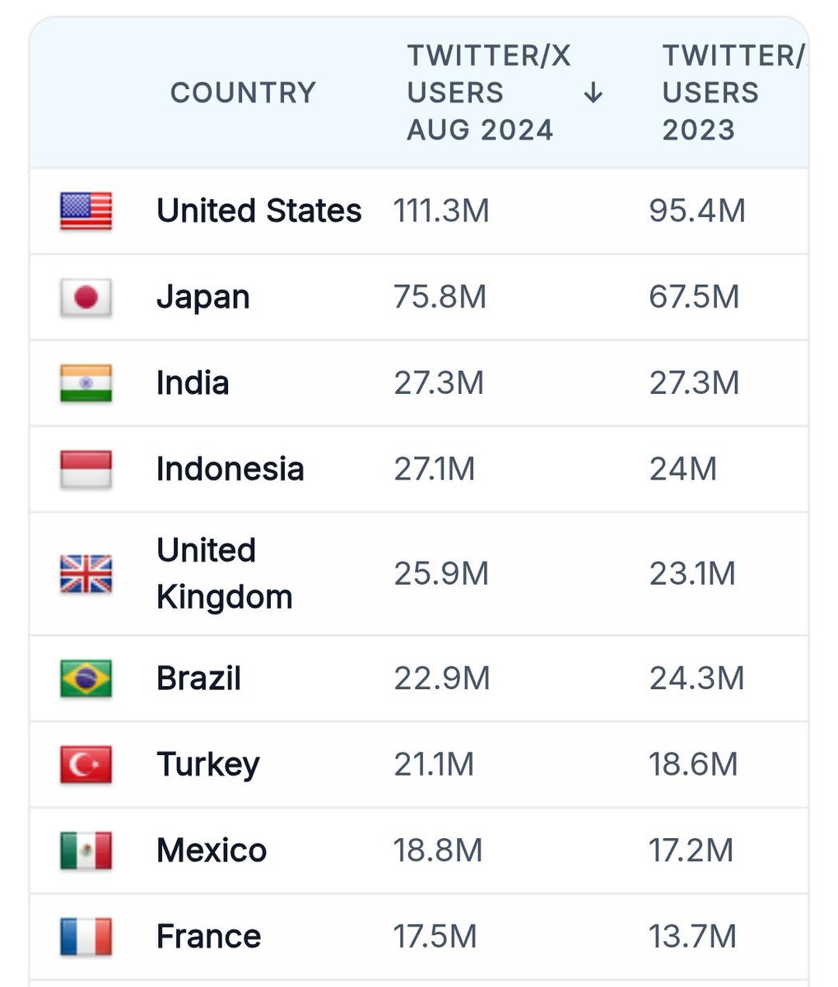838x987 pixels.
Task: Select the 111.3M value for United States
Action: point(441,211)
